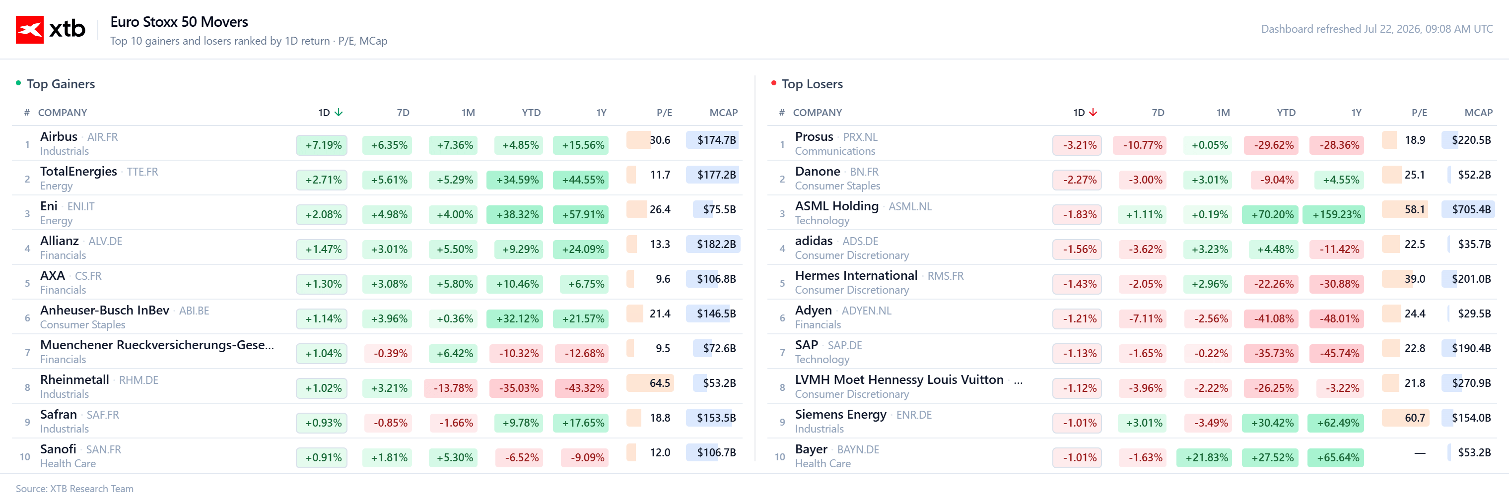Open Muenchener Rueckversicherungs company name
The image size is (1509, 501).
click(x=156, y=345)
